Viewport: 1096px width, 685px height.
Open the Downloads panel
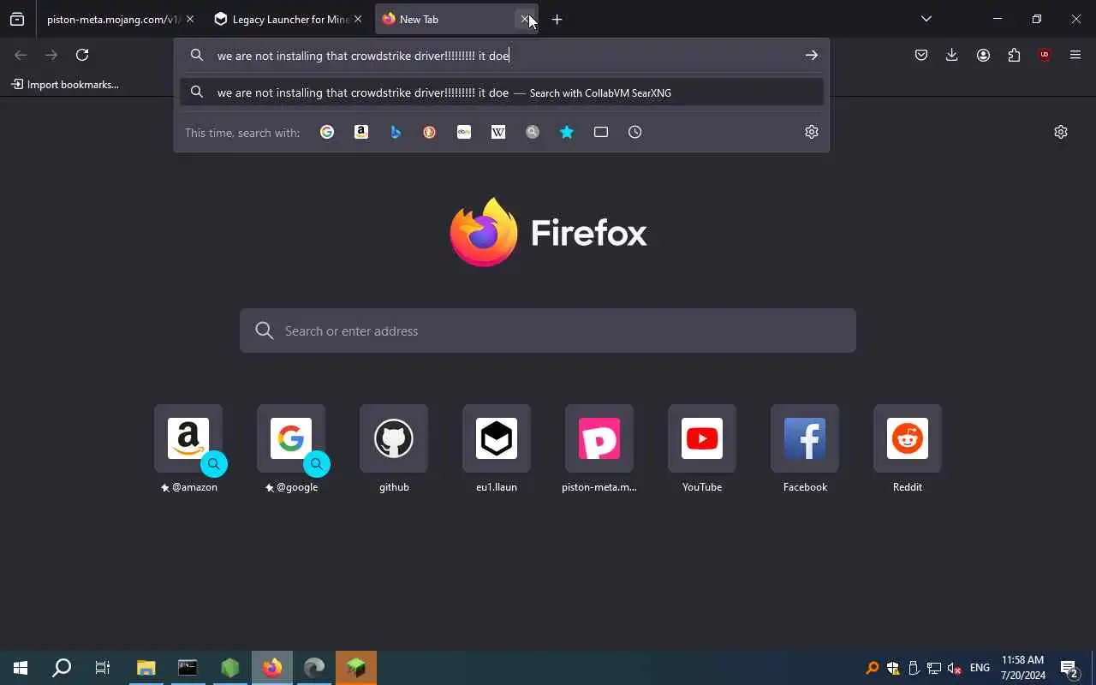click(952, 55)
